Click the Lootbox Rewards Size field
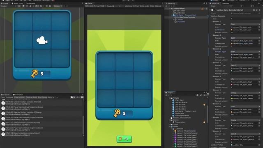263x148 pixels. [x=245, y=19]
